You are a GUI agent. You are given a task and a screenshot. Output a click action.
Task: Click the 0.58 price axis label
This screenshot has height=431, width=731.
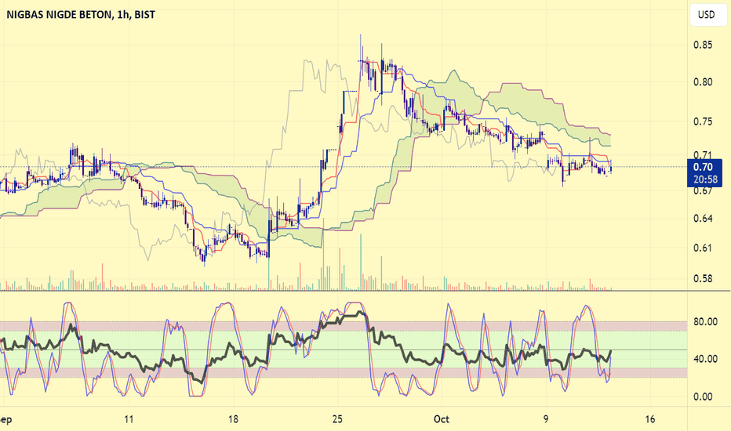point(703,279)
